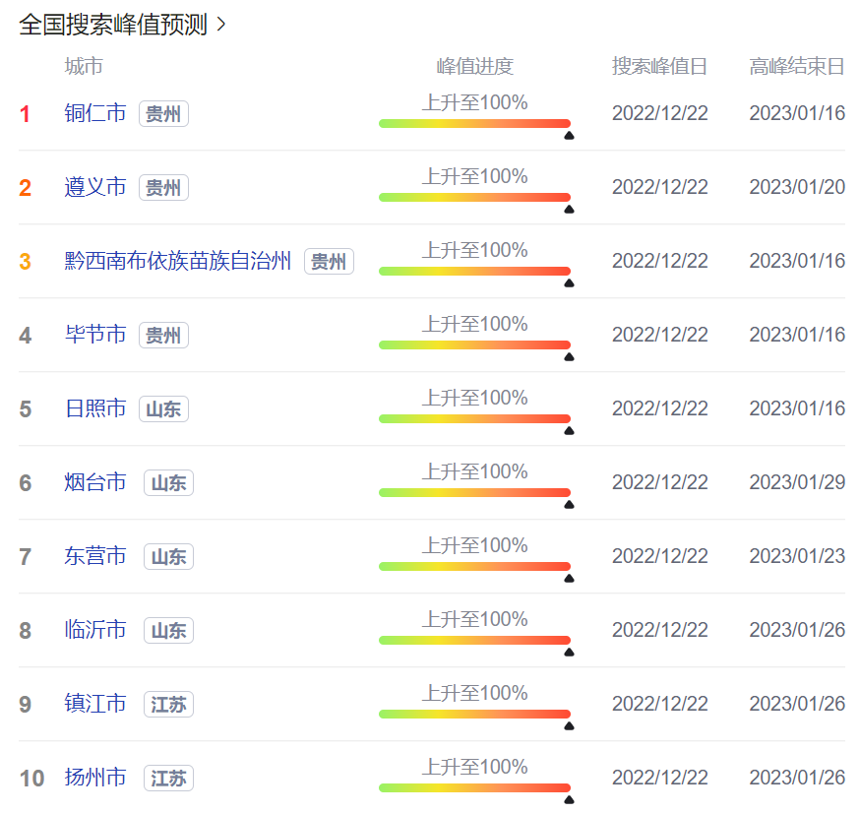Open the 烟台市 city link
This screenshot has width=860, height=813.
pos(95,482)
